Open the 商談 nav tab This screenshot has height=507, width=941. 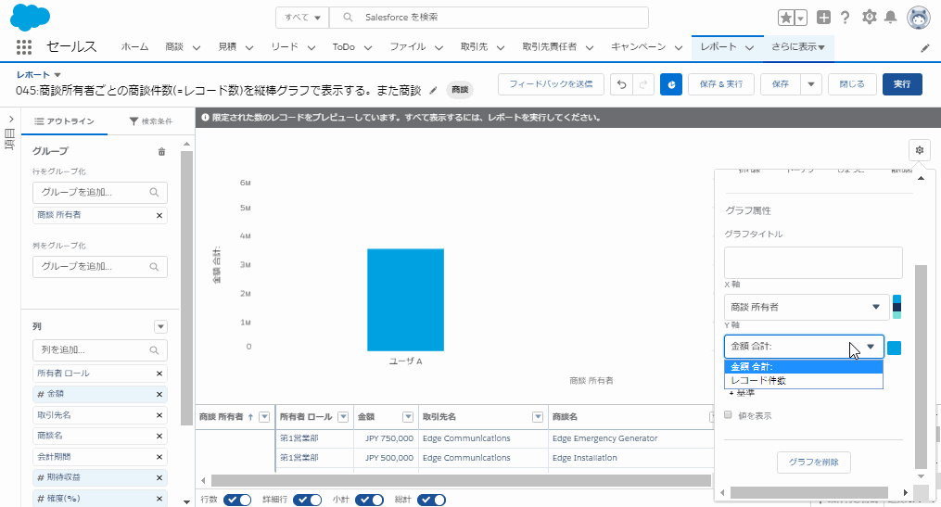pyautogui.click(x=174, y=46)
